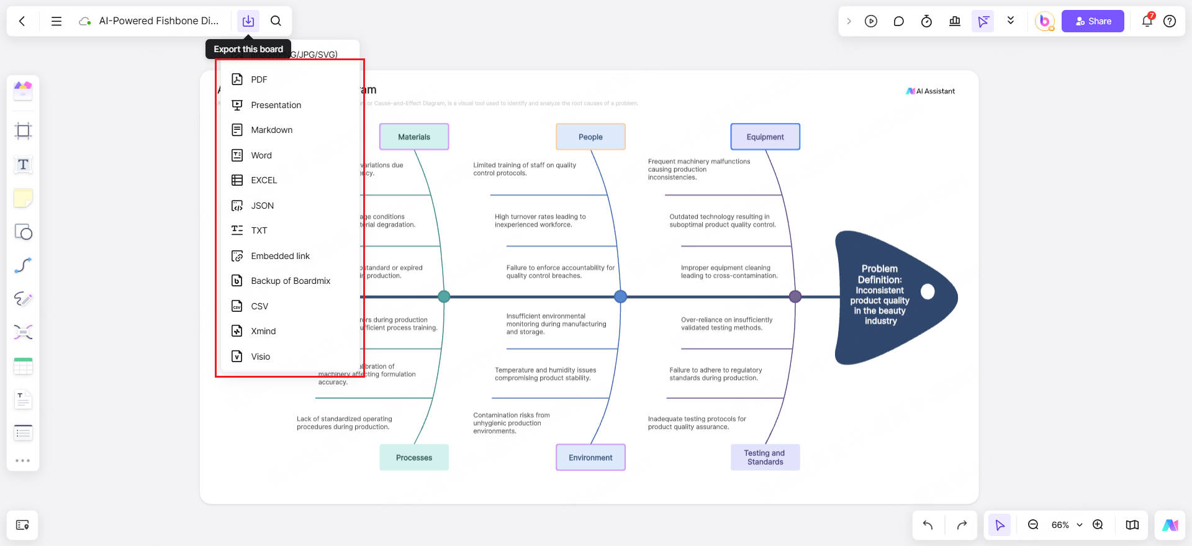The height and width of the screenshot is (546, 1192).
Task: Open the frame list panel icon
Action: 22,525
